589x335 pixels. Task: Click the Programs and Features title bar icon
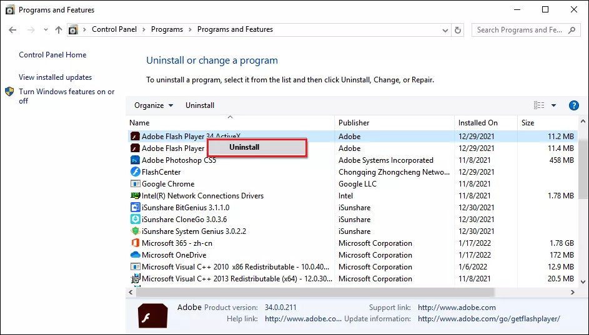[x=10, y=10]
